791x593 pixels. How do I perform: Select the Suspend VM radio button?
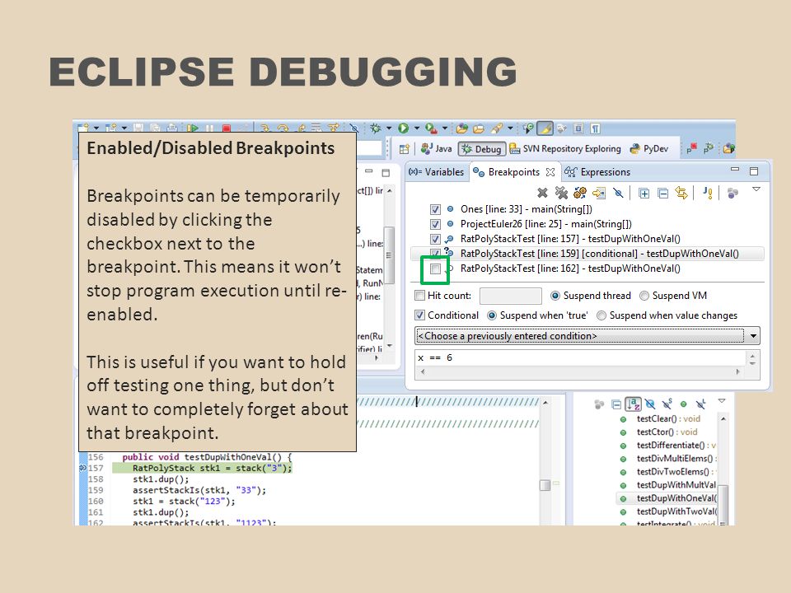tap(644, 296)
